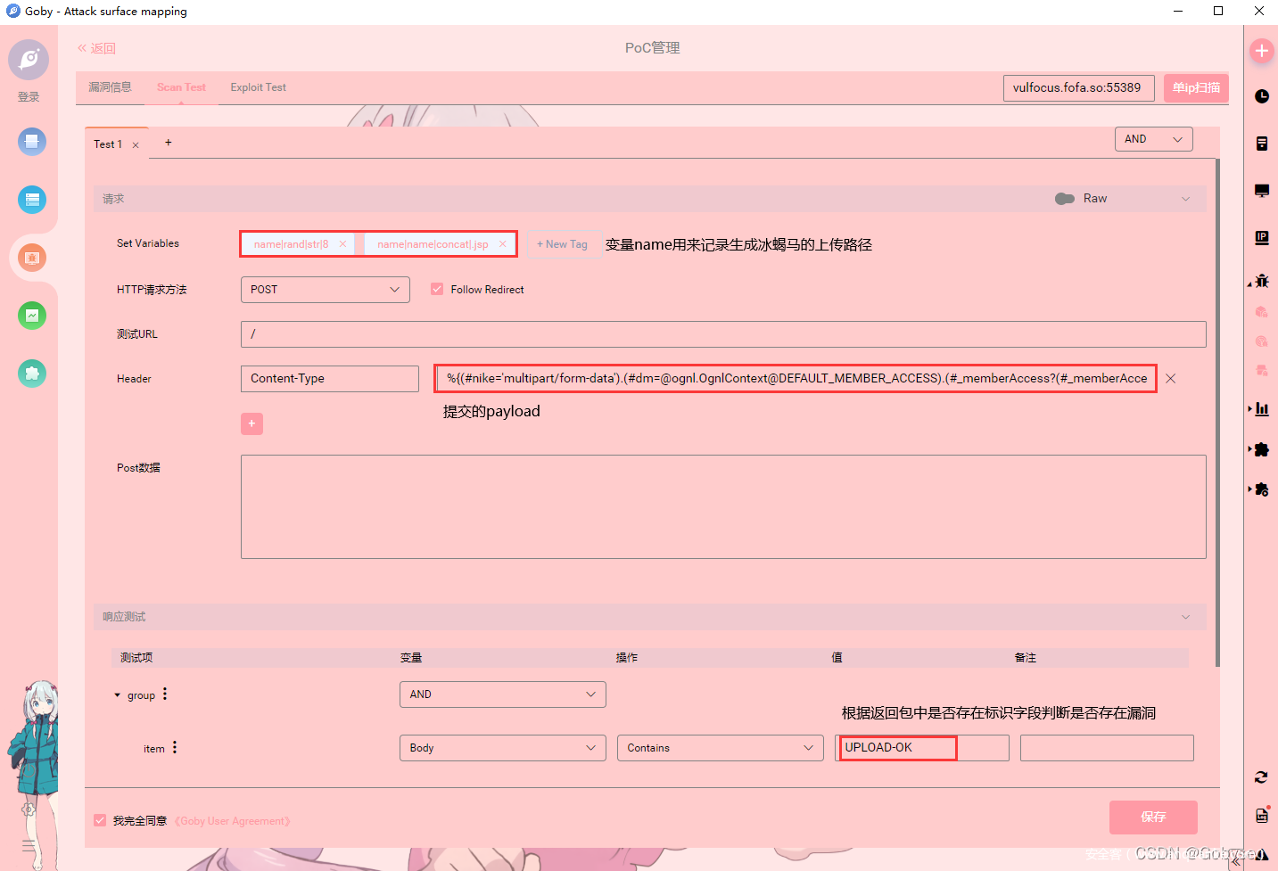Open the item row options menu

click(175, 747)
